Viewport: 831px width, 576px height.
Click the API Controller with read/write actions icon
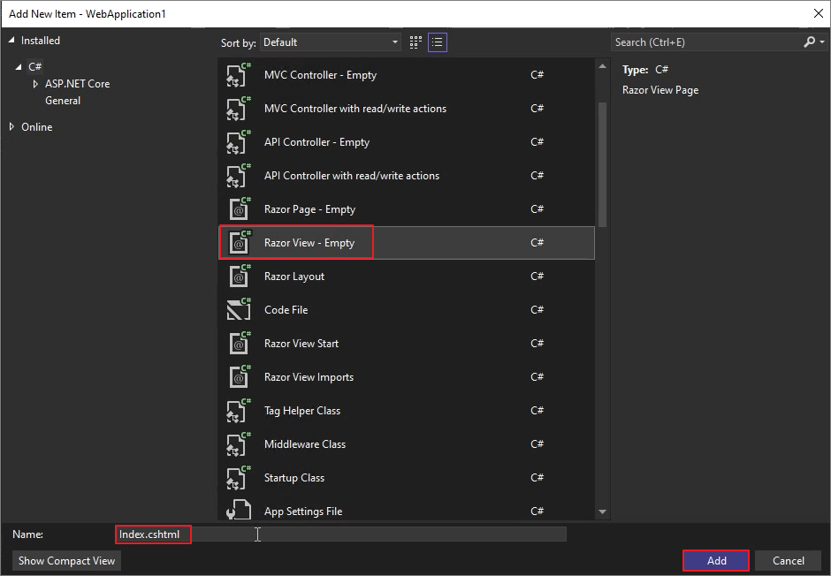(239, 176)
